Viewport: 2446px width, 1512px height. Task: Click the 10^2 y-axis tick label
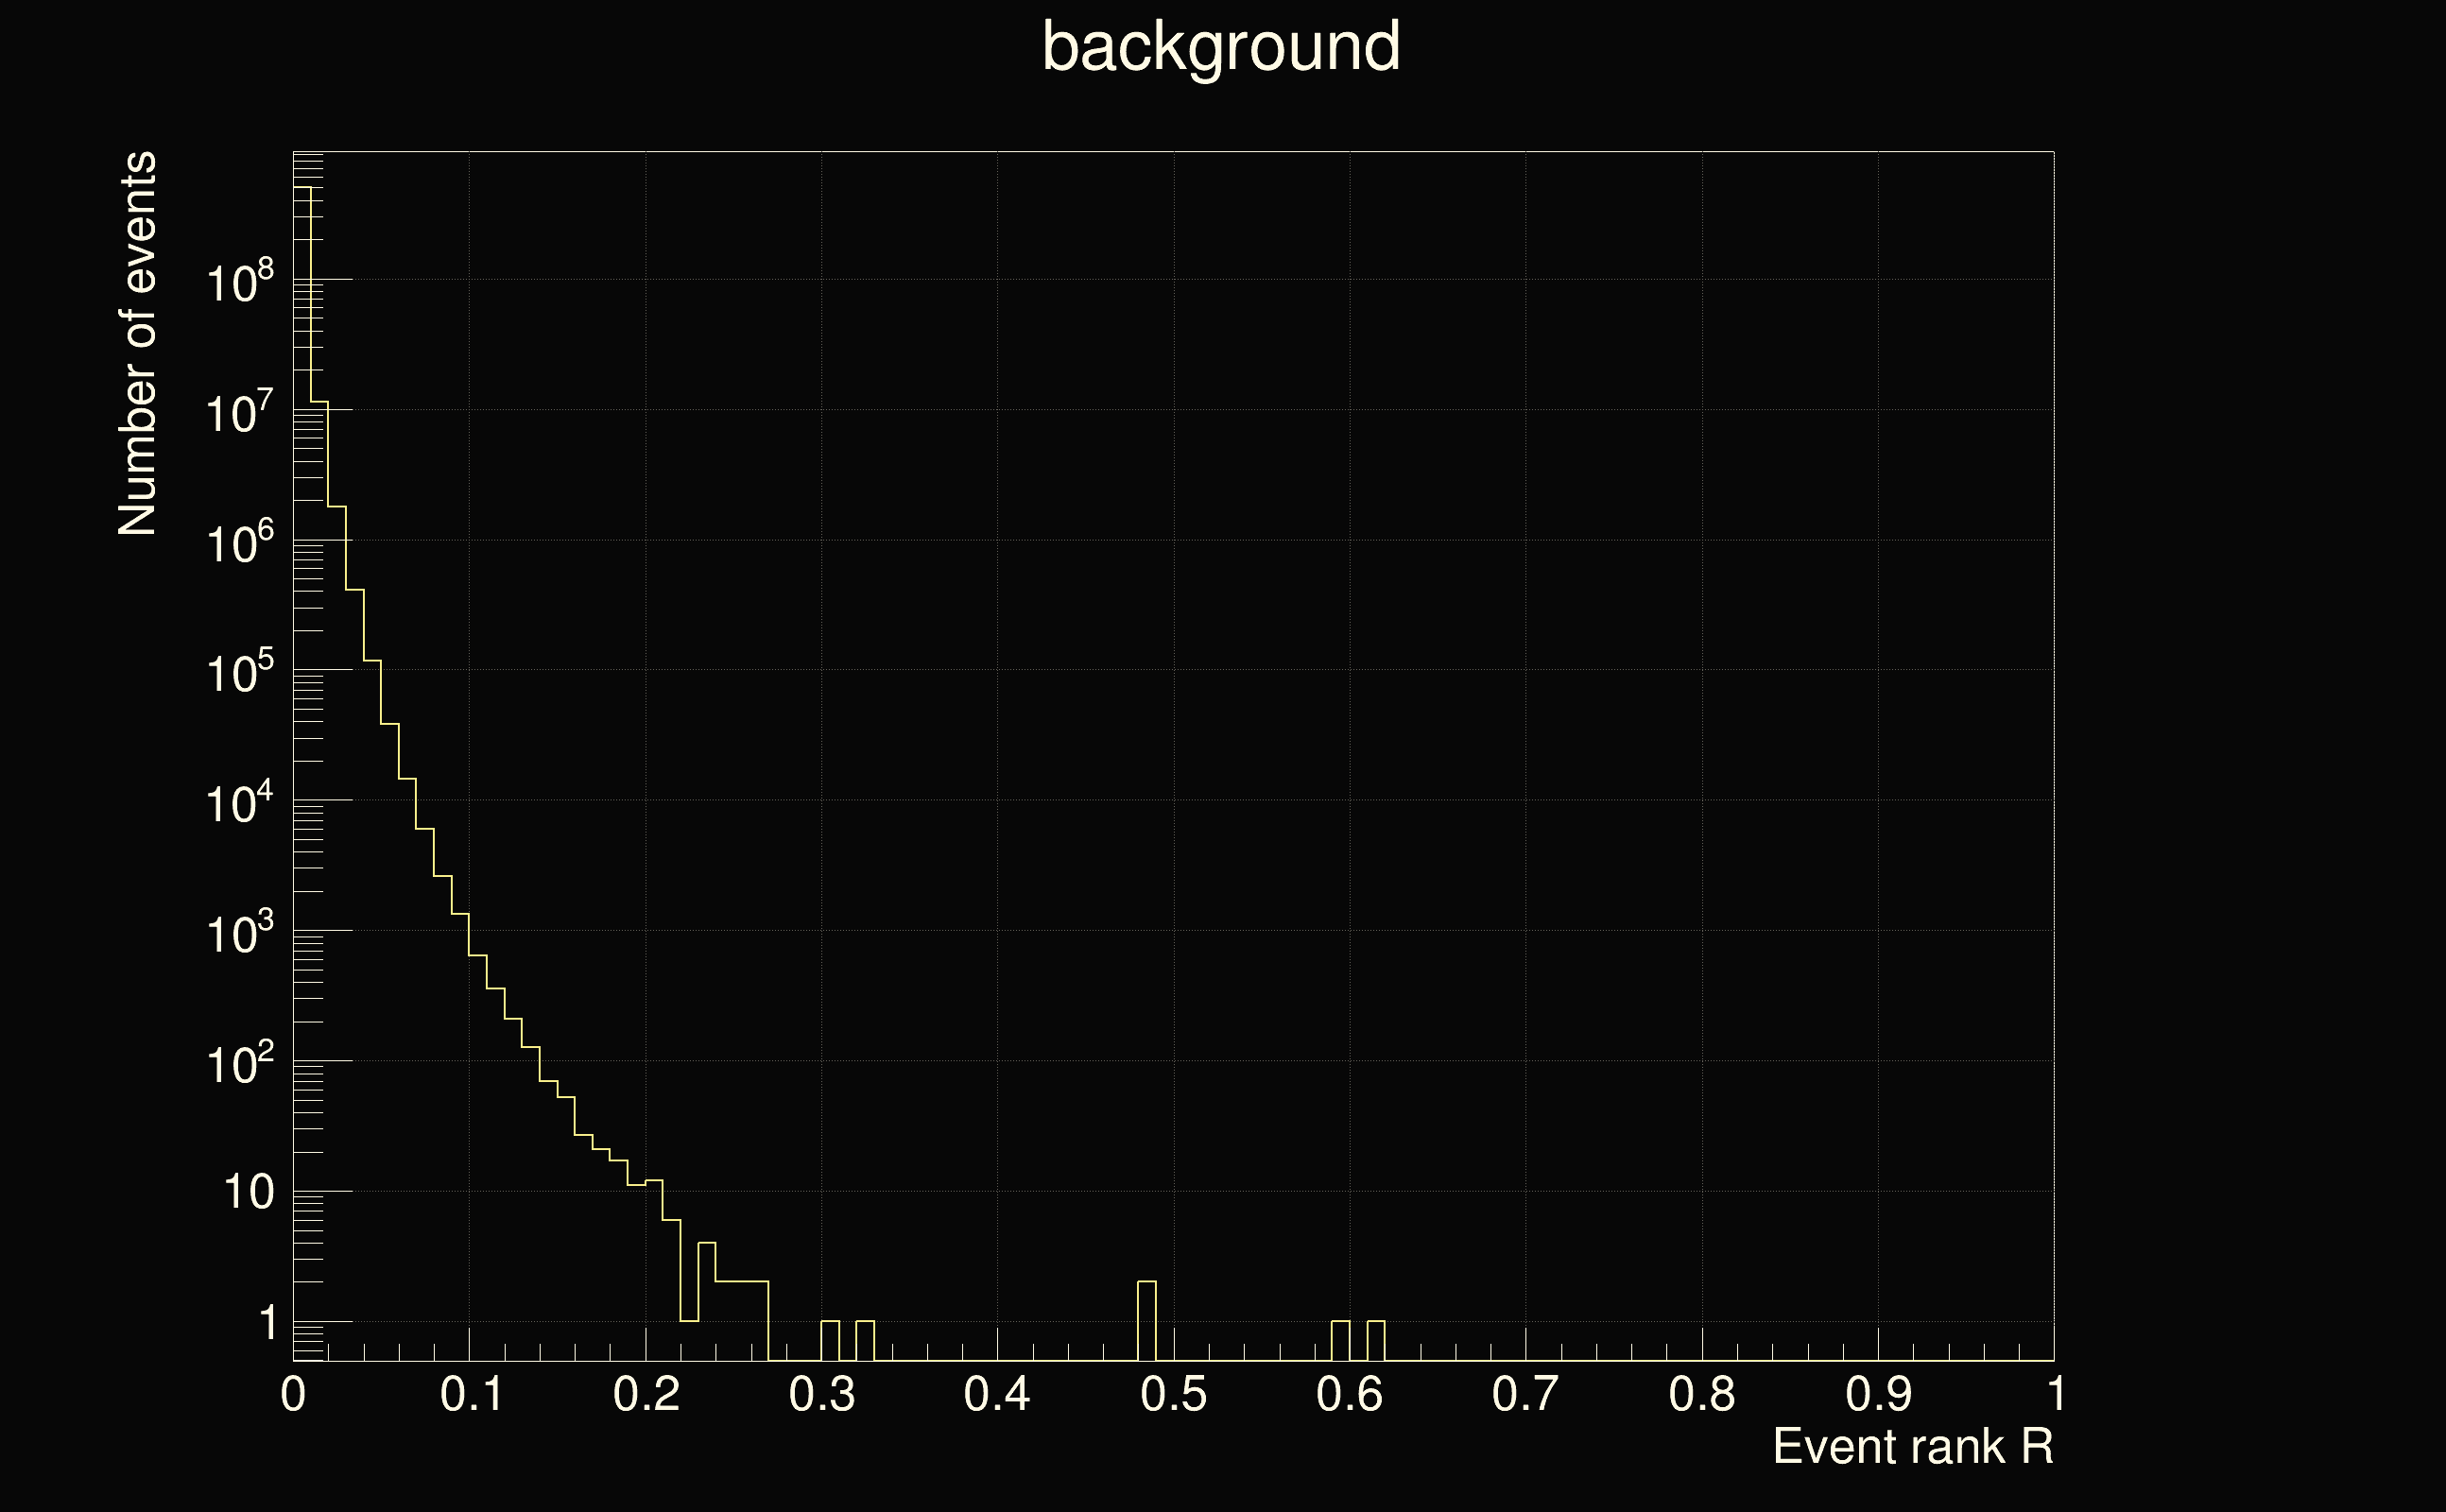(x=239, y=1064)
